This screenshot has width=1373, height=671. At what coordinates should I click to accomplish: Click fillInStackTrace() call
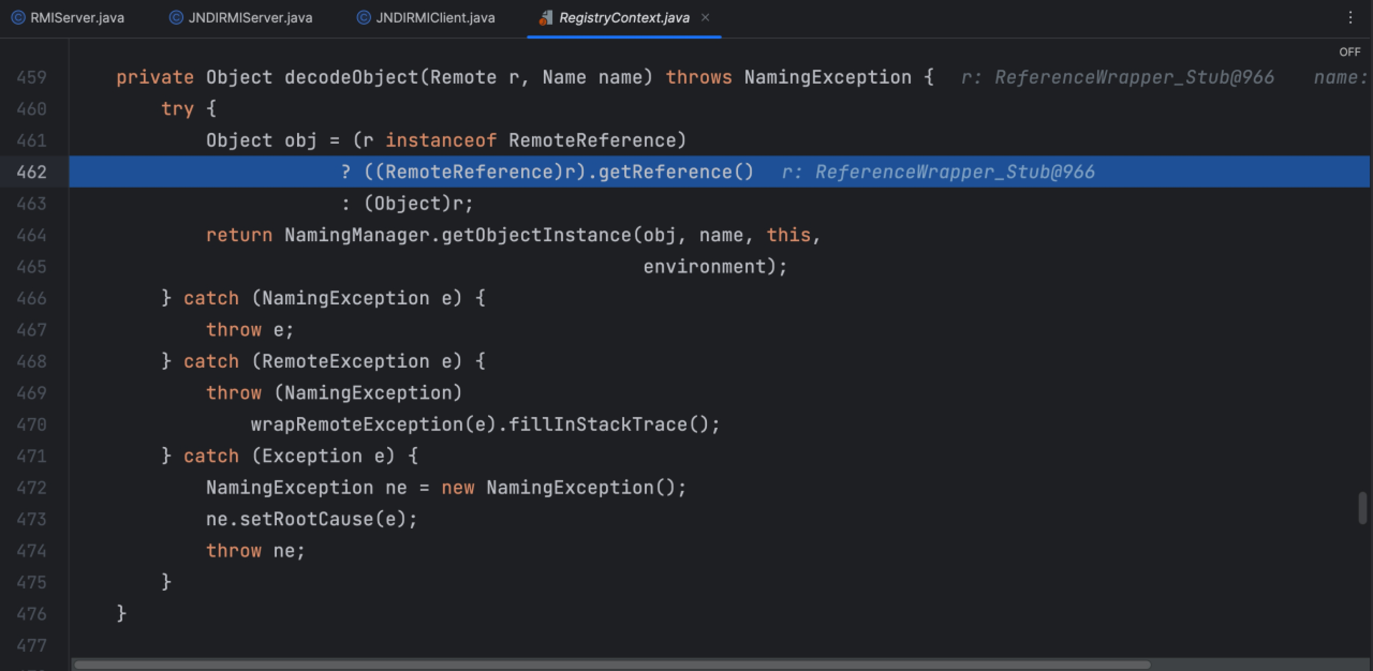click(x=609, y=425)
